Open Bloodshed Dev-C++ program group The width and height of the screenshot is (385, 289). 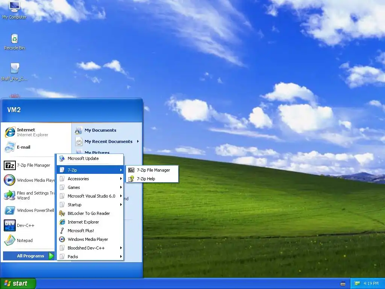point(90,248)
